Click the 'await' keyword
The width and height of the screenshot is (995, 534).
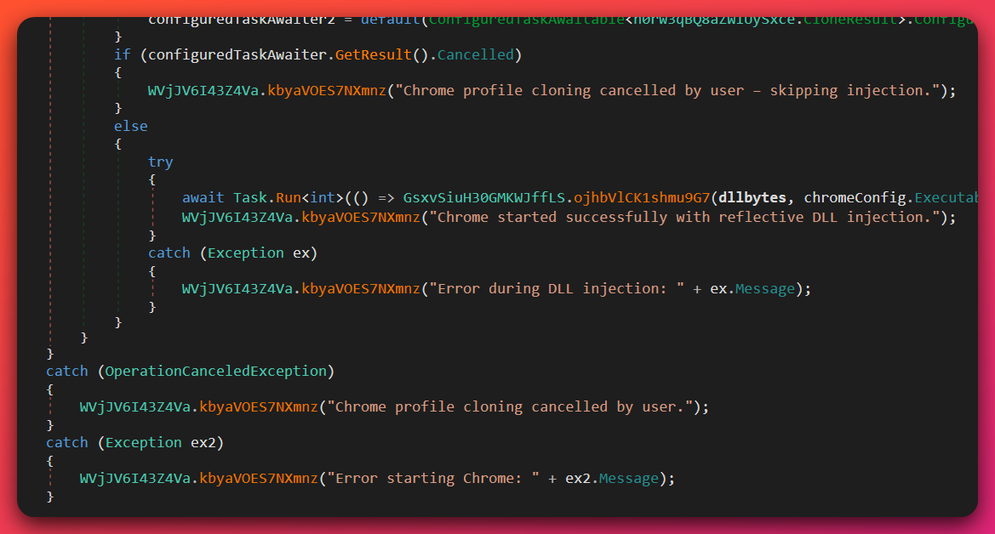click(203, 198)
